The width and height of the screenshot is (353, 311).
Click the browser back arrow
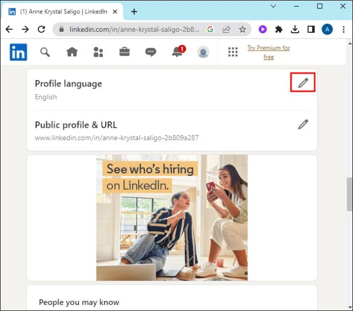(9, 29)
